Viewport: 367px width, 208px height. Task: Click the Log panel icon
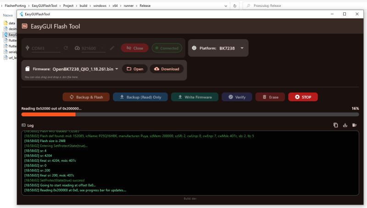pyautogui.click(x=24, y=125)
